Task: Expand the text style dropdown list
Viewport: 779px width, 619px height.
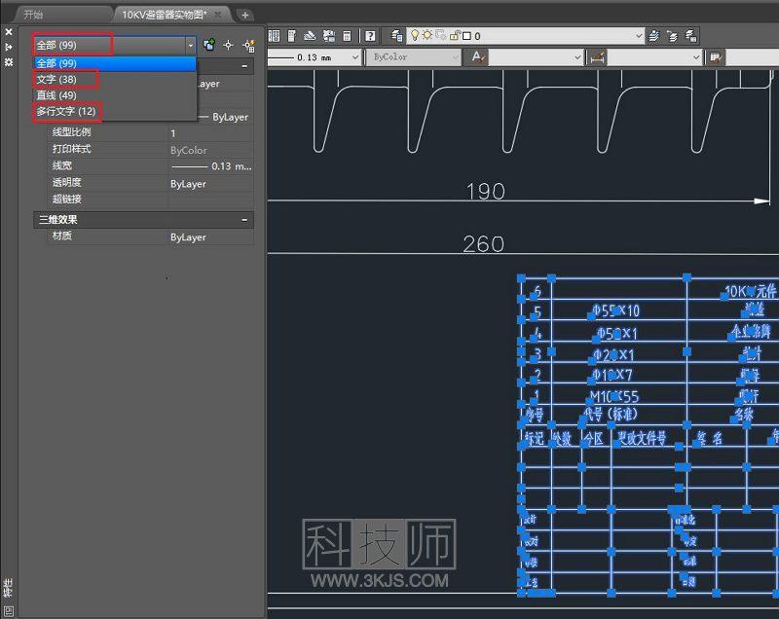Action: tap(577, 57)
